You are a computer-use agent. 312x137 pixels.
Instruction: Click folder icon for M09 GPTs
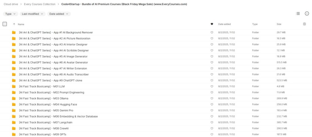pos(14,135)
